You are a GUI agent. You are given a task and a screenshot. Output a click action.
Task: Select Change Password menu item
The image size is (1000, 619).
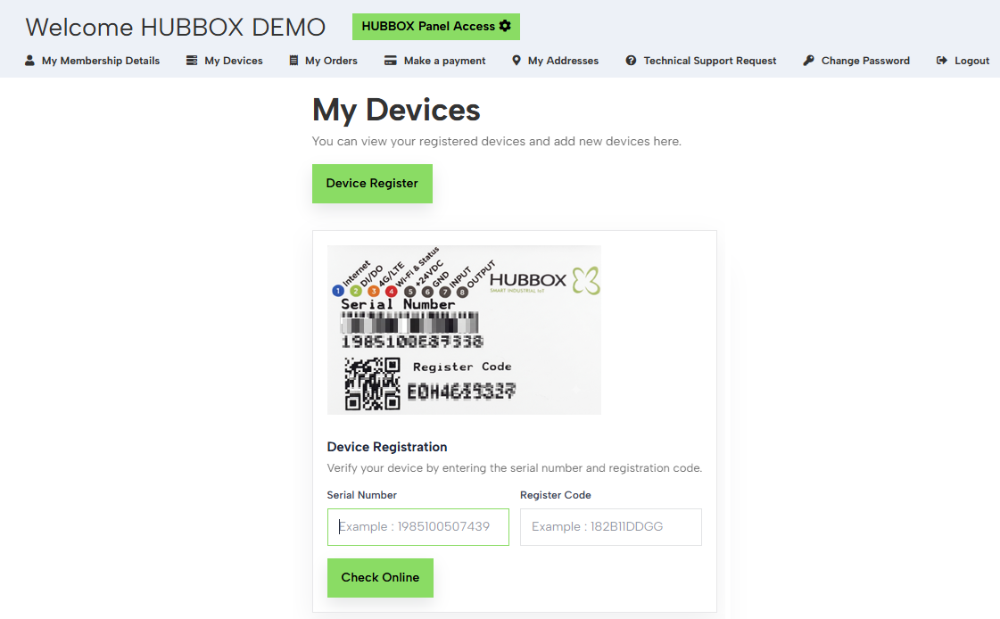point(856,61)
